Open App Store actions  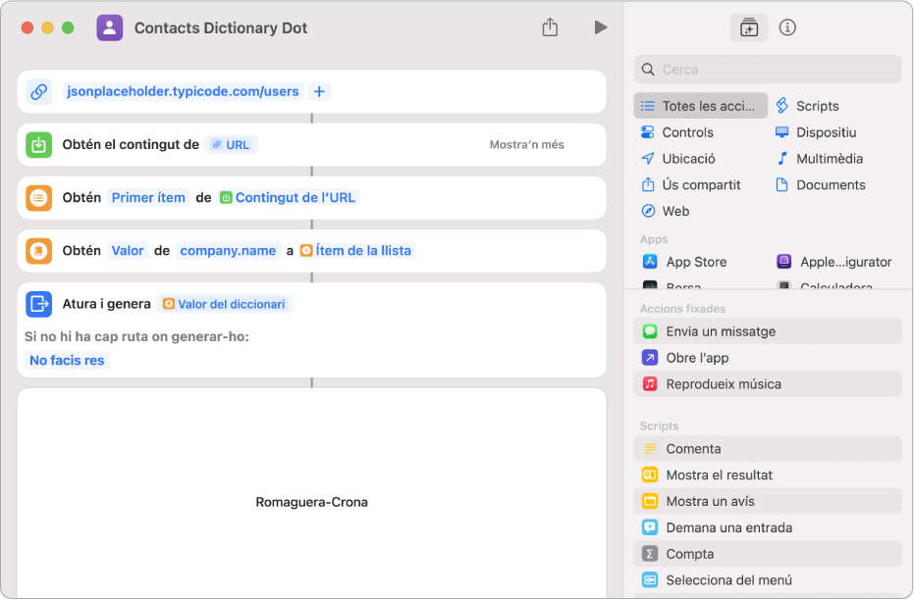(x=685, y=262)
